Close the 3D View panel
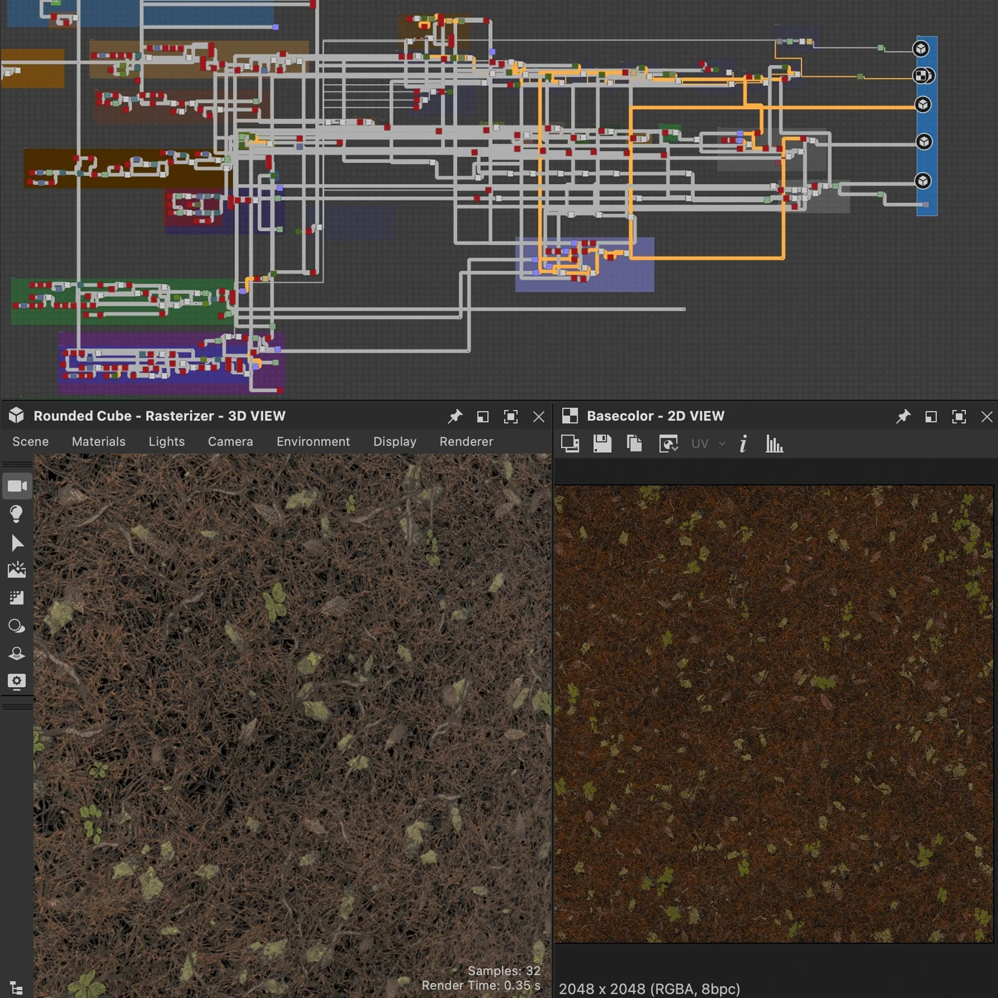Image resolution: width=998 pixels, height=998 pixels. [x=539, y=416]
